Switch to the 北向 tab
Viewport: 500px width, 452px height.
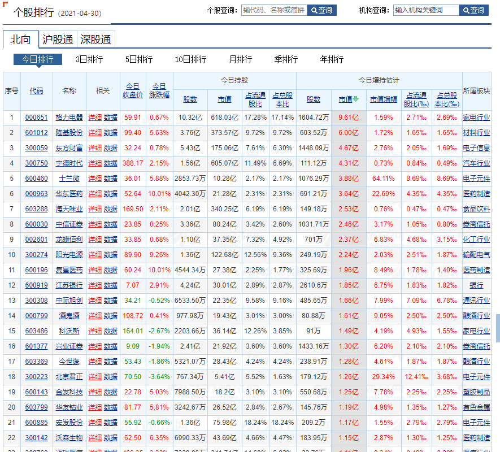click(21, 40)
